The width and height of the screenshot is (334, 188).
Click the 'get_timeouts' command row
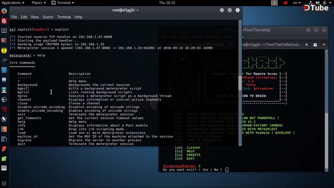(x=80, y=118)
